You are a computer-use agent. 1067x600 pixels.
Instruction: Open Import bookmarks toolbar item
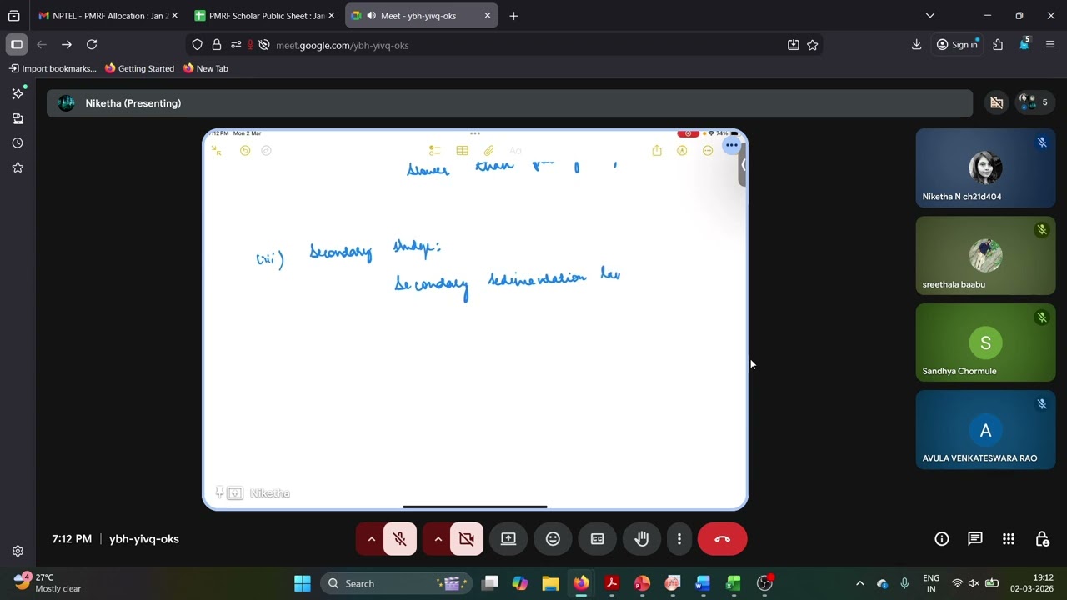click(x=52, y=68)
